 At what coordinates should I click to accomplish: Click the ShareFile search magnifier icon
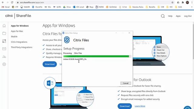tap(163, 16)
